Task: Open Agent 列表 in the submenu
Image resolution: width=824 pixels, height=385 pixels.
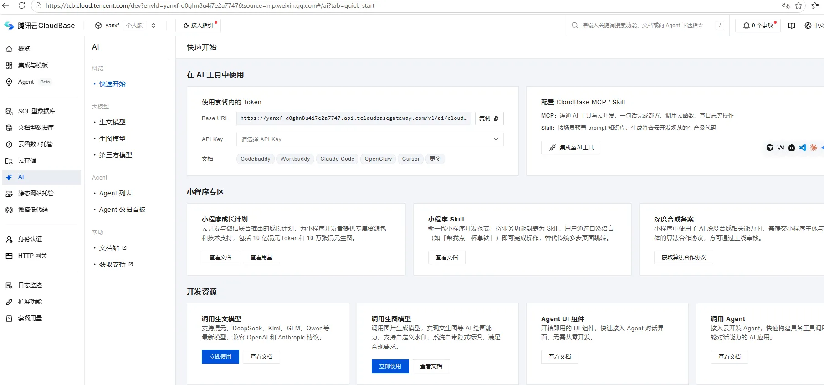Action: [116, 193]
